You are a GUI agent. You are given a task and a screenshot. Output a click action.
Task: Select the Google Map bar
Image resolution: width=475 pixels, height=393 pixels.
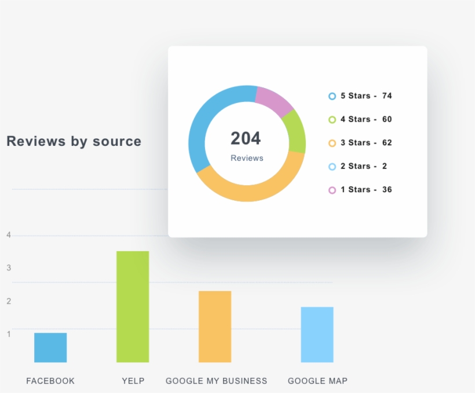pos(317,335)
